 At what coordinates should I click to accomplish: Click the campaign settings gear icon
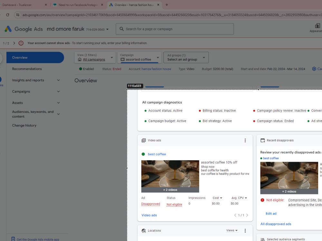point(314,69)
